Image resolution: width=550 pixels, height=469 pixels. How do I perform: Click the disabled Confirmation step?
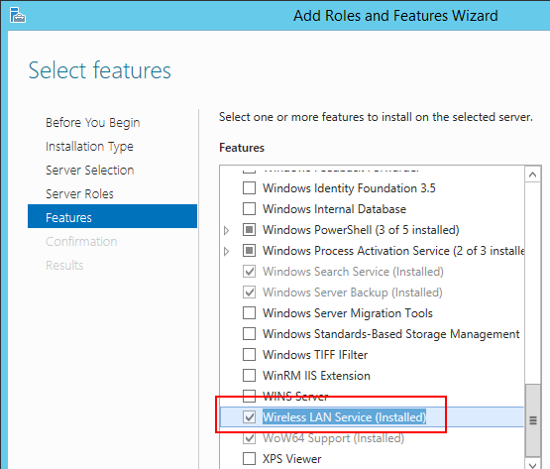tap(81, 242)
